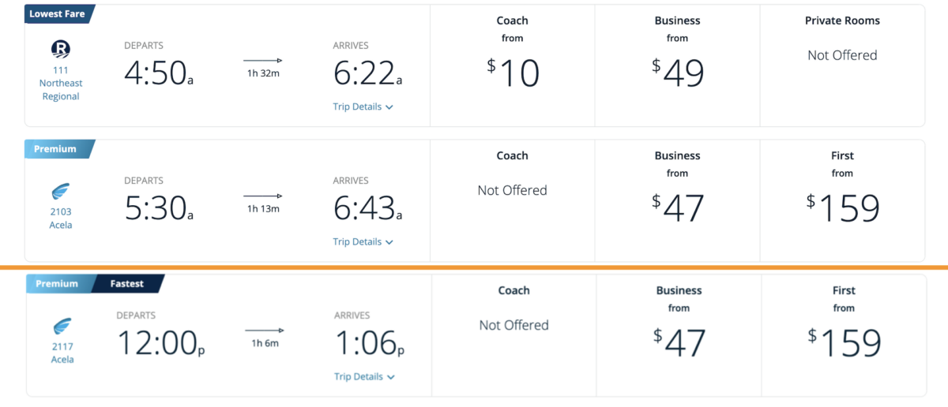Screen dimensions: 948x407
Task: Select the $10 Coach fare
Action: (x=513, y=73)
